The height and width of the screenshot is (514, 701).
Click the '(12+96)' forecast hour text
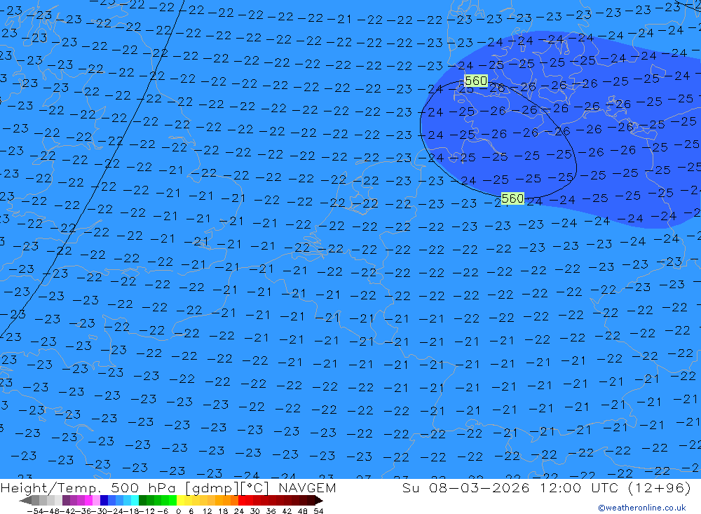coord(660,488)
